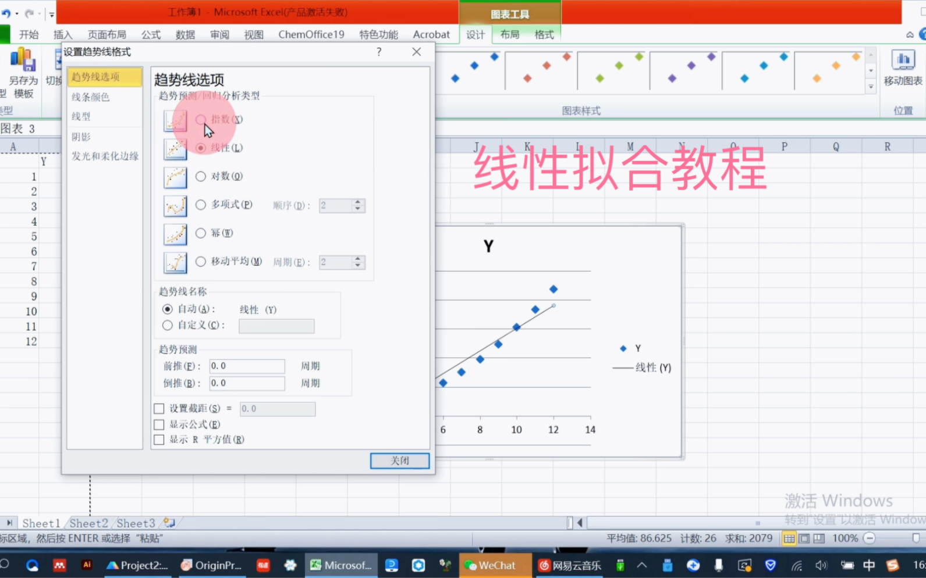Select Custom trendline name option

pyautogui.click(x=168, y=325)
